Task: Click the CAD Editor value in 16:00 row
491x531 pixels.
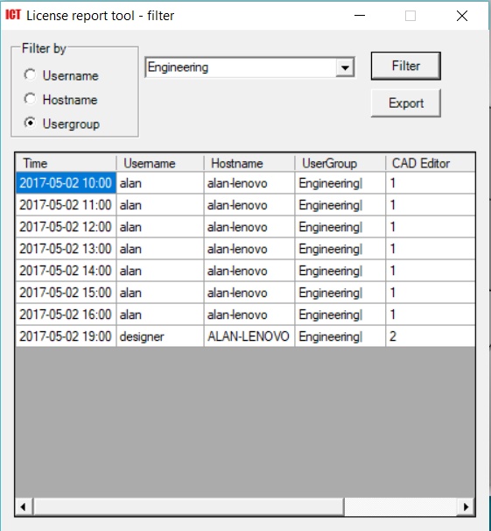Action: (x=430, y=315)
